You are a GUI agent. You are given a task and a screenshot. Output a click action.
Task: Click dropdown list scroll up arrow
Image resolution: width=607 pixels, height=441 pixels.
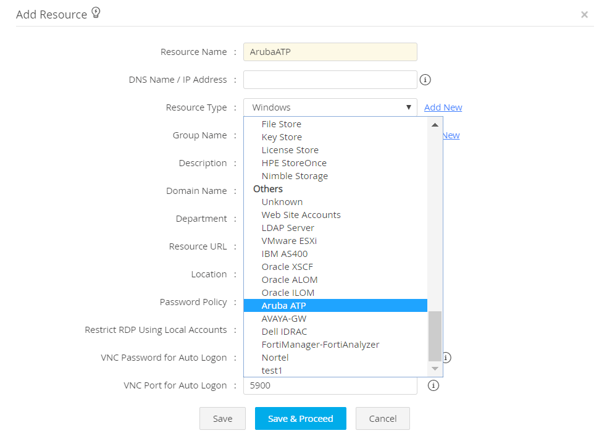click(435, 124)
